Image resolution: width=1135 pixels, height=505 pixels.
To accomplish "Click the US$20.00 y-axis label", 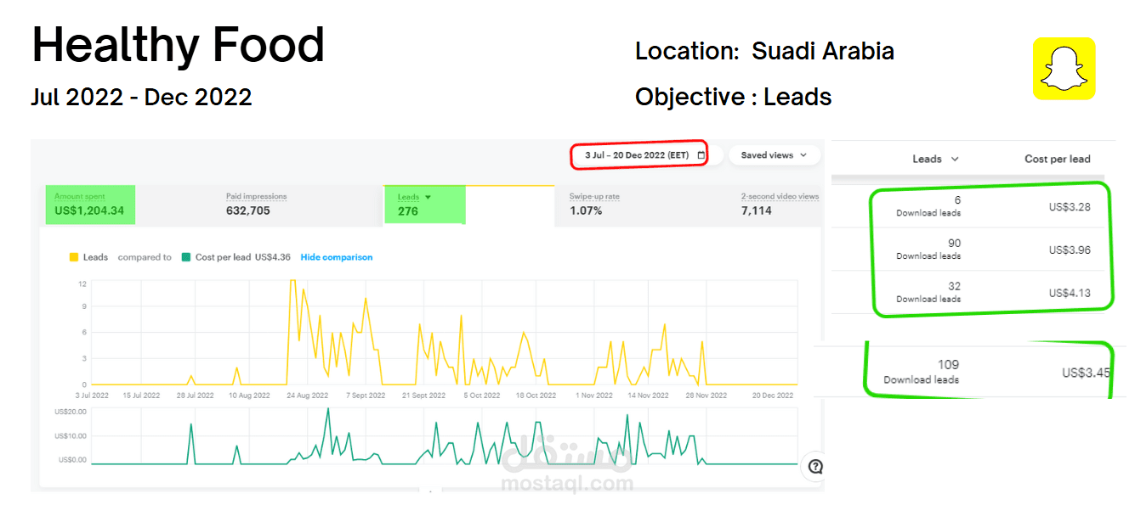I will click(71, 412).
